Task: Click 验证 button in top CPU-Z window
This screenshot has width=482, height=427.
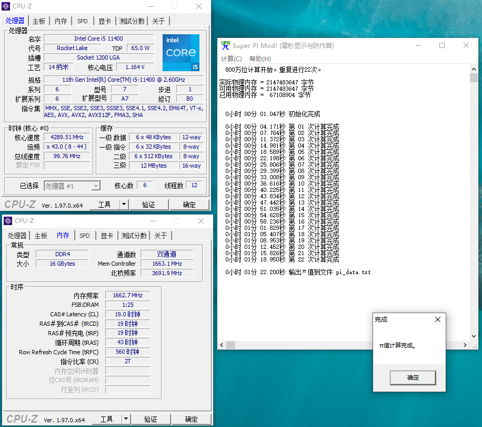Action: click(149, 205)
